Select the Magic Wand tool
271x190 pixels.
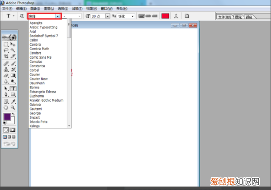(13, 50)
